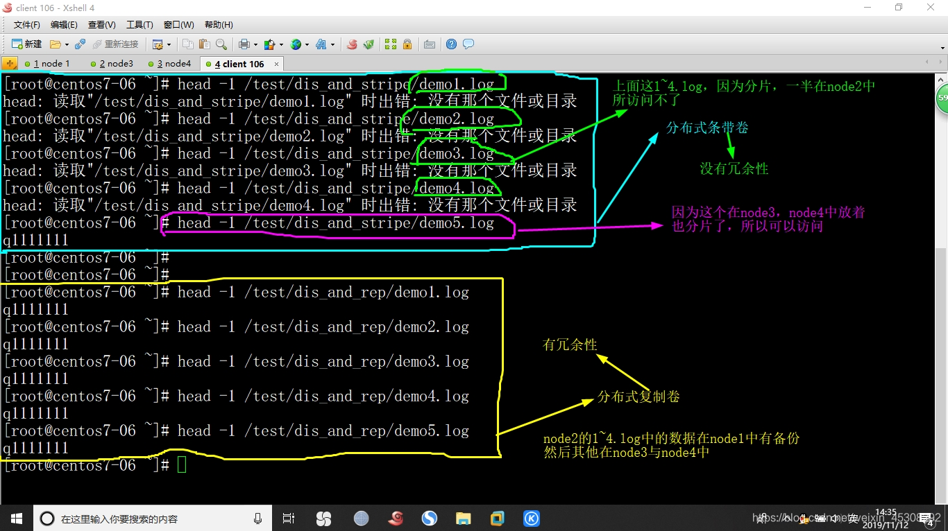
Task: Click the taskbar microphone icon
Action: [x=257, y=518]
